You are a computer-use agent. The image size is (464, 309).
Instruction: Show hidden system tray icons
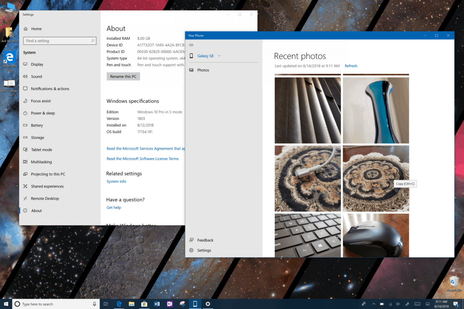[x=374, y=304]
